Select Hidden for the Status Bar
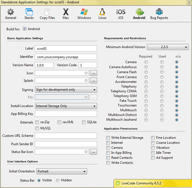 point(58,180)
